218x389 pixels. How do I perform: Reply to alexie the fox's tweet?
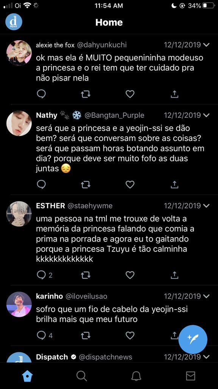(41, 94)
